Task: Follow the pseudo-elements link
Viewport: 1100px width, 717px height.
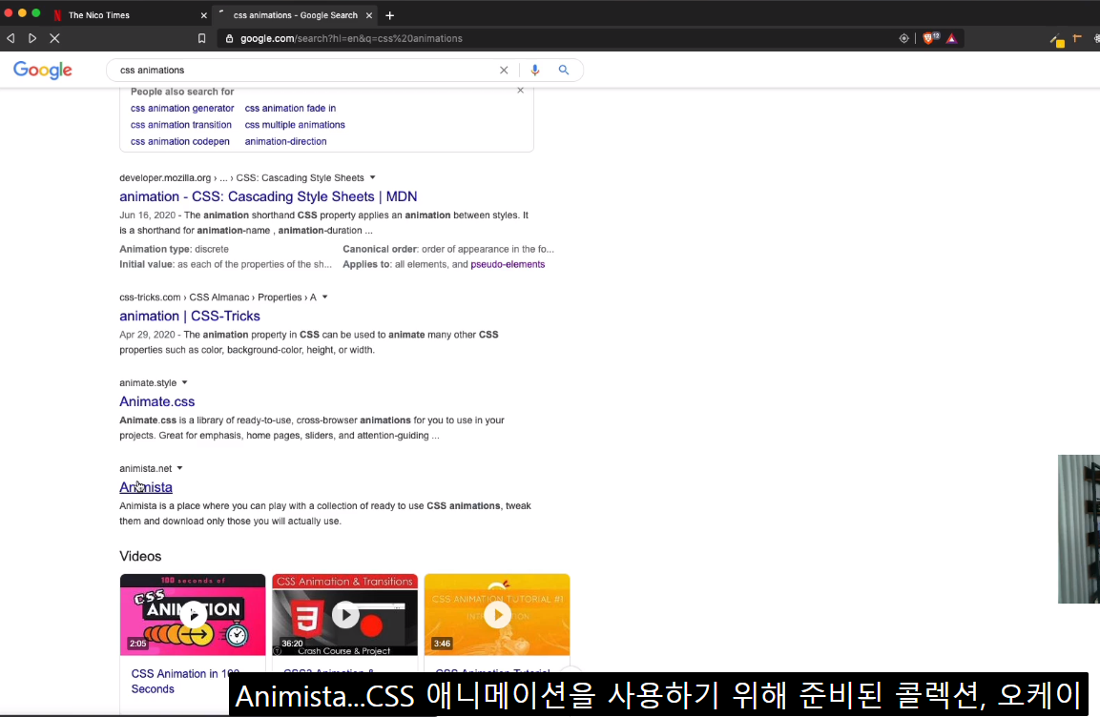Action: coord(508,264)
